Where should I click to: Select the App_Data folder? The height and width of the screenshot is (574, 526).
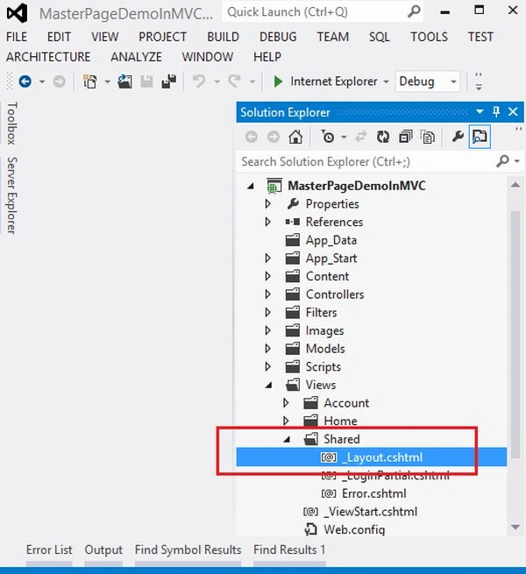[x=331, y=240]
